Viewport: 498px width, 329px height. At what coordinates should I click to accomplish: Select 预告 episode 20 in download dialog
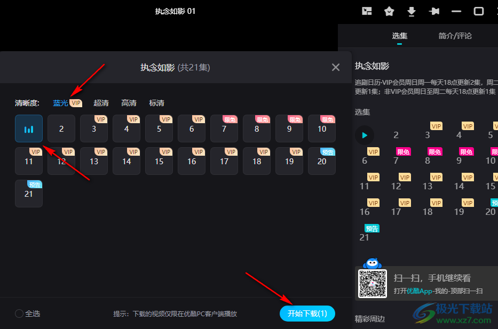coord(322,161)
